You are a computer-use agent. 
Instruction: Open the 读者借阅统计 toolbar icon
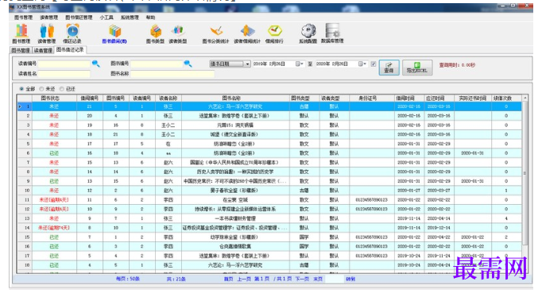(247, 34)
